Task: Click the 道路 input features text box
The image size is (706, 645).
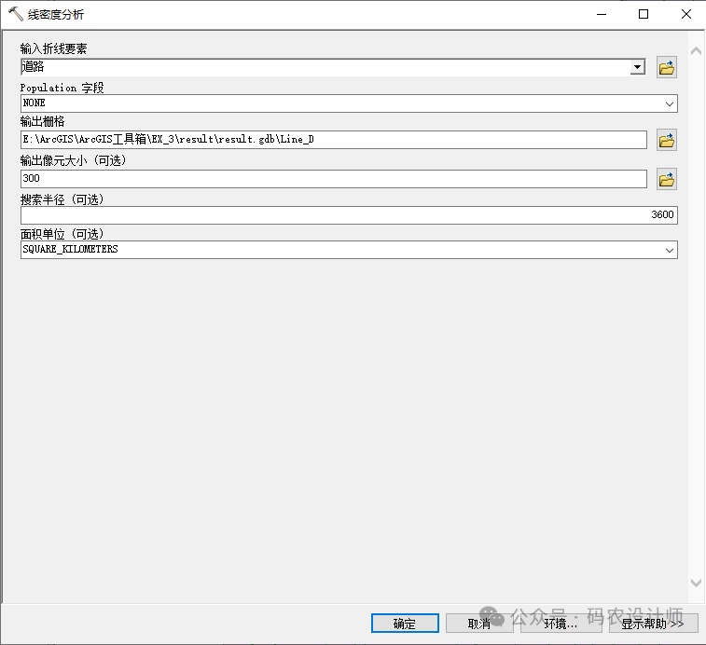Action: tap(325, 67)
